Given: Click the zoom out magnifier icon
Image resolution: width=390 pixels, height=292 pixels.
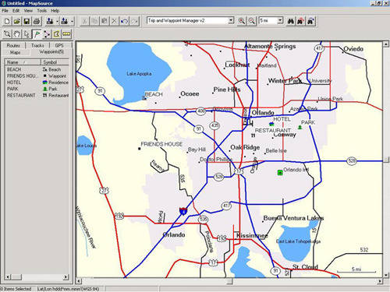Looking at the screenshot, I should click(x=251, y=21).
